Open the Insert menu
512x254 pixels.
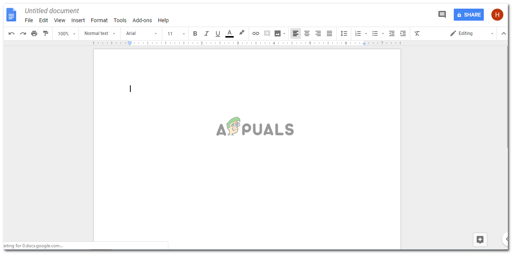click(78, 20)
